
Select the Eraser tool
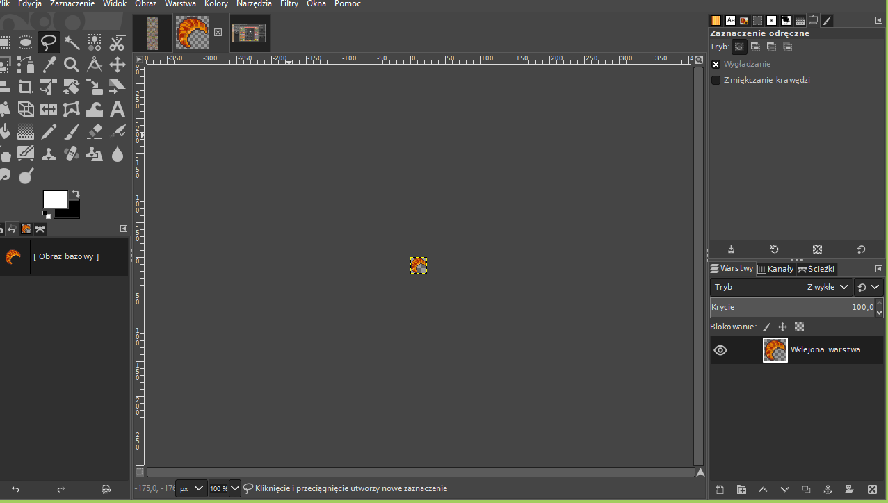(95, 131)
